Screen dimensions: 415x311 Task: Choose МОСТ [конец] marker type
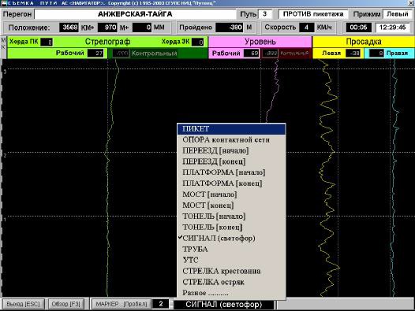tap(231, 205)
